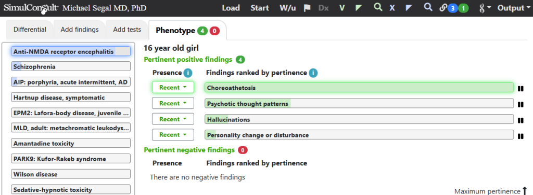Click the Start button in top bar
Image resolution: width=533 pixels, height=195 pixels.
260,8
